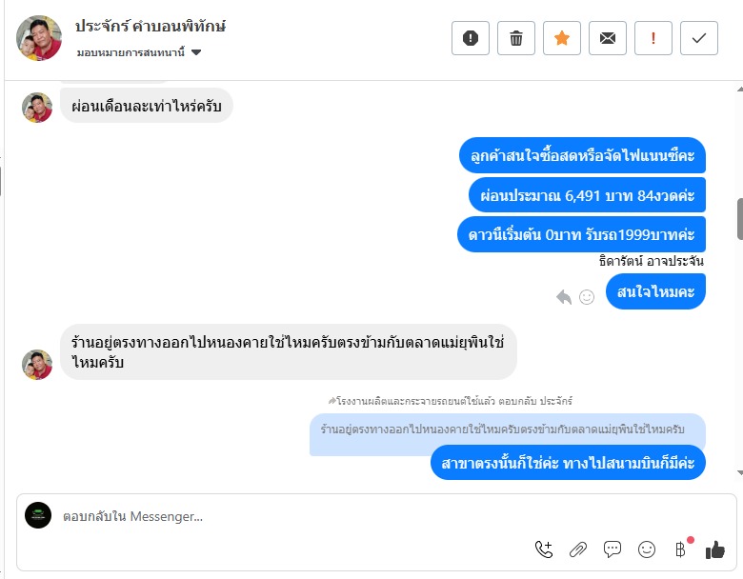Click the quoted reply message preview
Viewport: 743px width, 579px height.
[x=508, y=429]
